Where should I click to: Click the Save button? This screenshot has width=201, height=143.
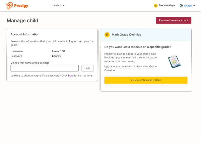click(87, 68)
